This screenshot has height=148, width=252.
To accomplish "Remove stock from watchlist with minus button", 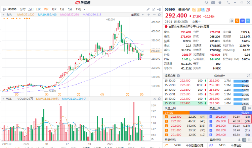I will (248, 21).
